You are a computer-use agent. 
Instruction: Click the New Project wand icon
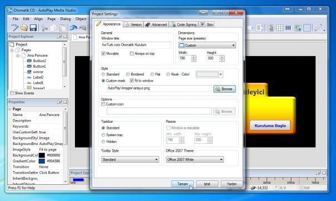(x=15, y=28)
